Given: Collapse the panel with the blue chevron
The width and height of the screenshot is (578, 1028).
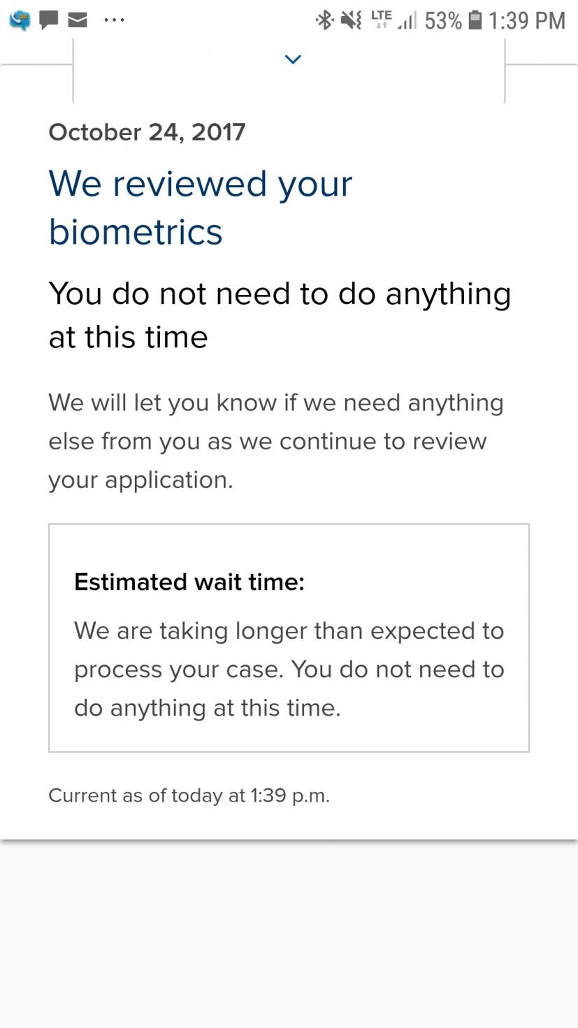Looking at the screenshot, I should 293,59.
